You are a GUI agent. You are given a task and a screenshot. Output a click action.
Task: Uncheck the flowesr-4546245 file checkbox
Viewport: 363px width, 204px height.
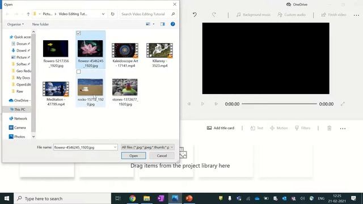[79, 33]
